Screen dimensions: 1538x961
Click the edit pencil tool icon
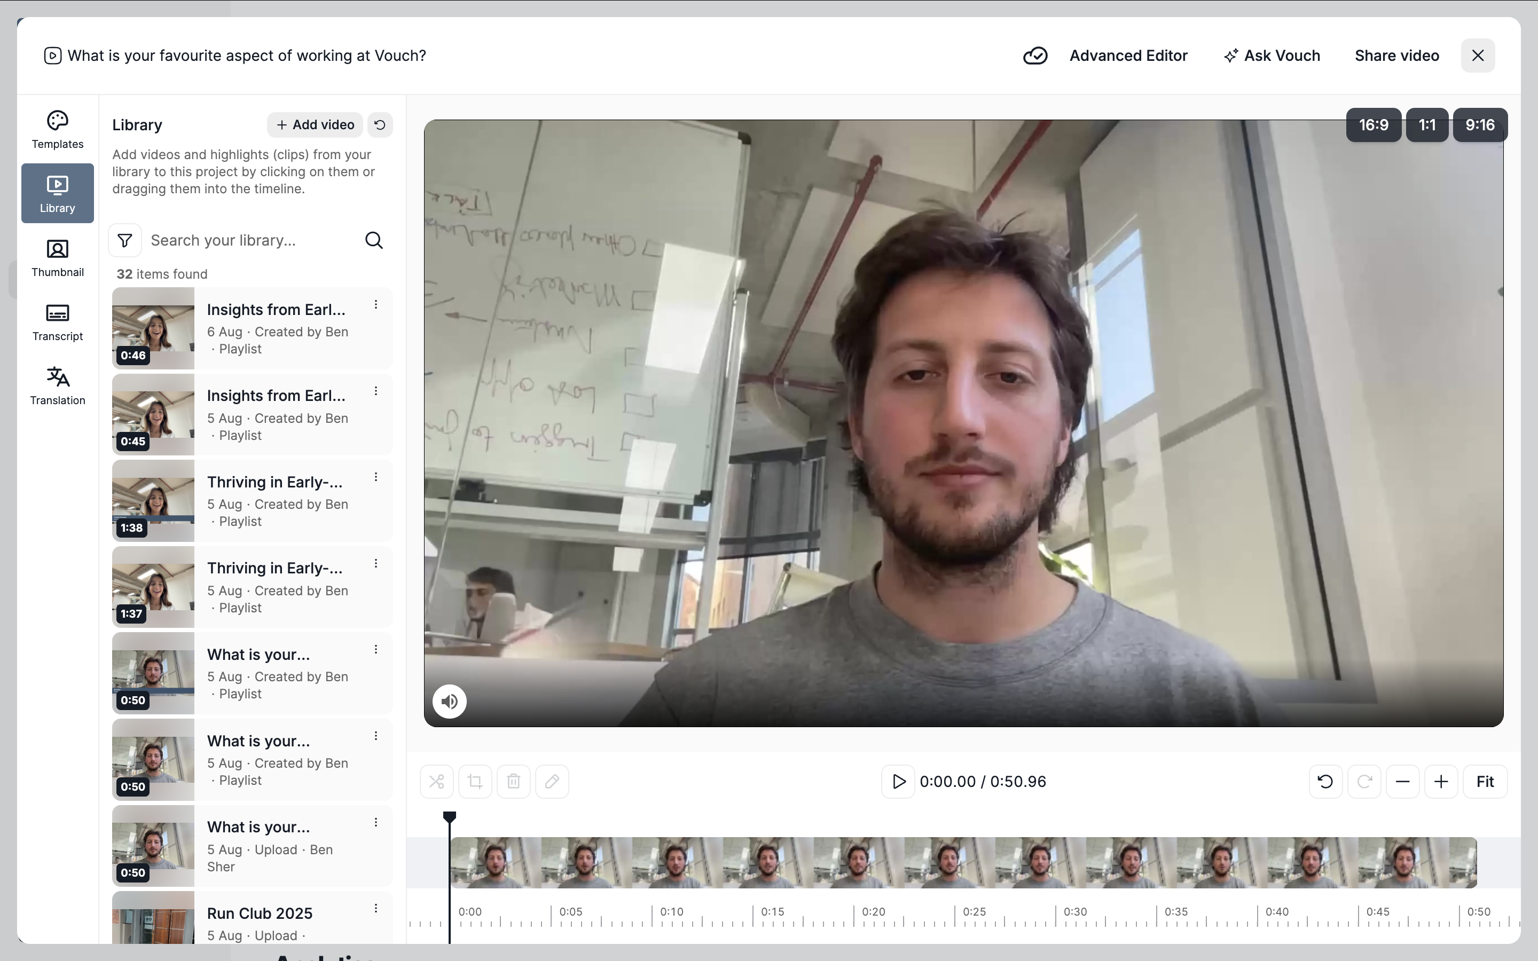(x=552, y=782)
